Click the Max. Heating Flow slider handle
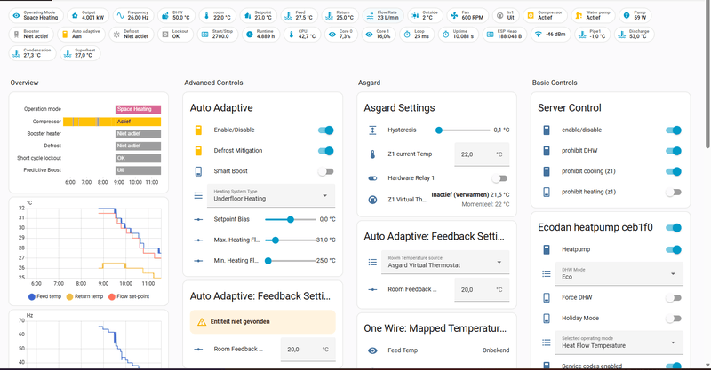This screenshot has width=711, height=370. (x=276, y=240)
